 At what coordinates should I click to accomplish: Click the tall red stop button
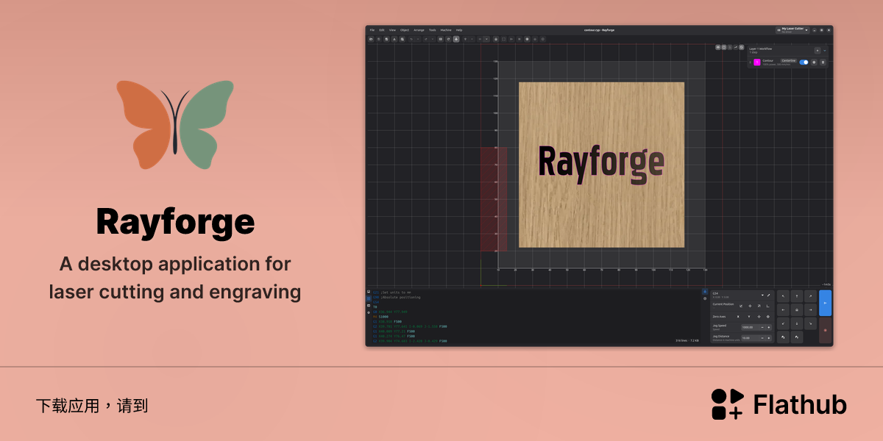(x=825, y=330)
